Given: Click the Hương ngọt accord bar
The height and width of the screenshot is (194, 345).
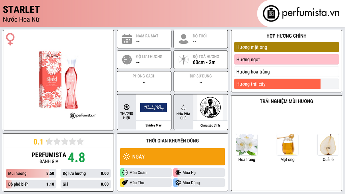Looking at the screenshot, I should coord(286,59).
